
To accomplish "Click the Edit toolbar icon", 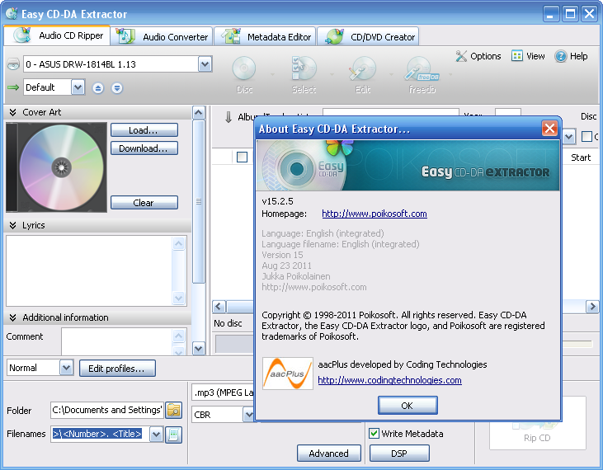I will 363,69.
